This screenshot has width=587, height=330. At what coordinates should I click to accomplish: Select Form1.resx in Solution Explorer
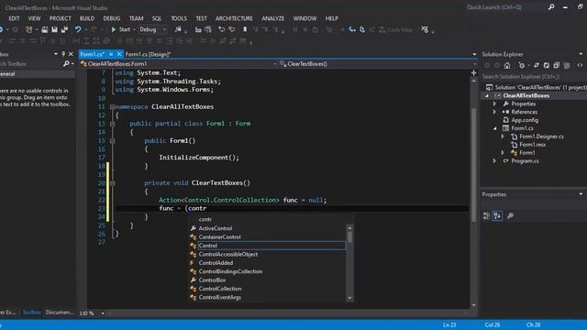532,145
